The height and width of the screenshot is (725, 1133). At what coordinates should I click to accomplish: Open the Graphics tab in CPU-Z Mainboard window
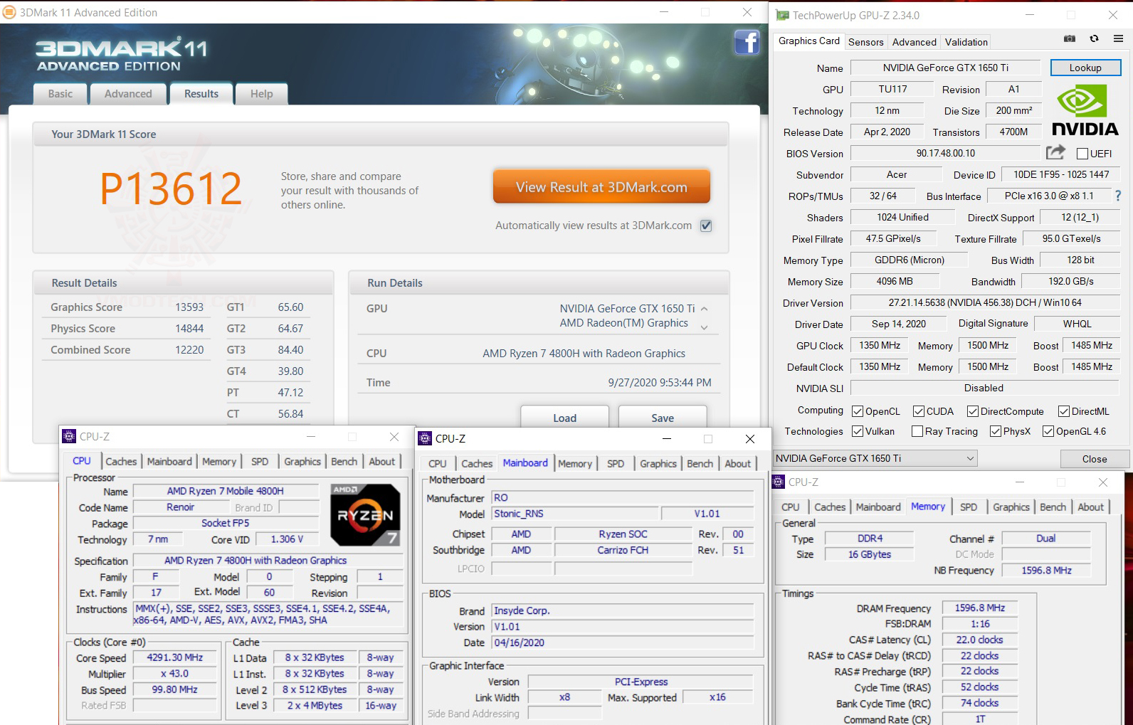658,464
